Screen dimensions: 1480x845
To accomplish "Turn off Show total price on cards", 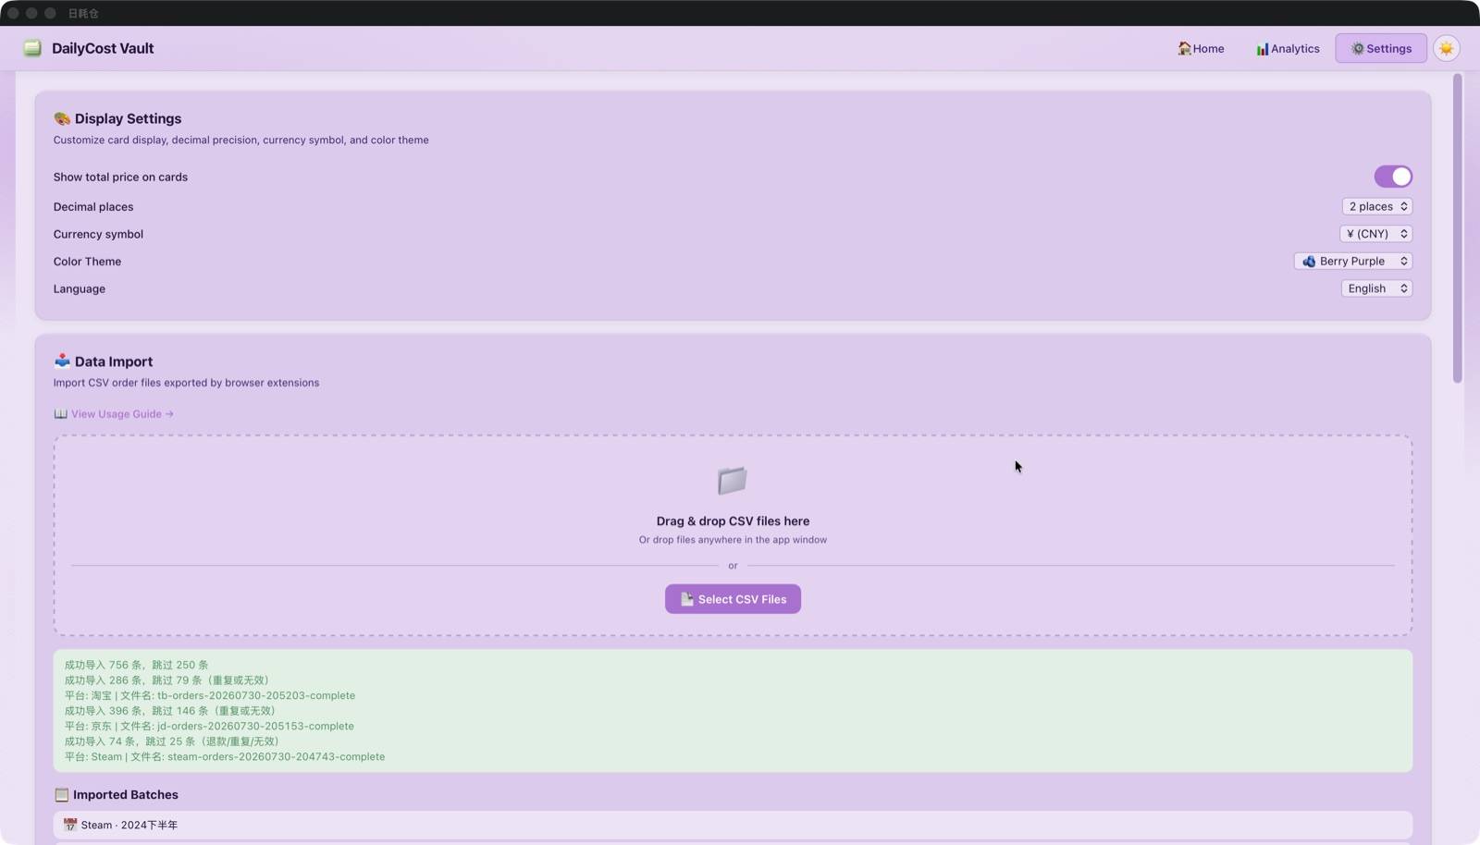I will click(1393, 177).
